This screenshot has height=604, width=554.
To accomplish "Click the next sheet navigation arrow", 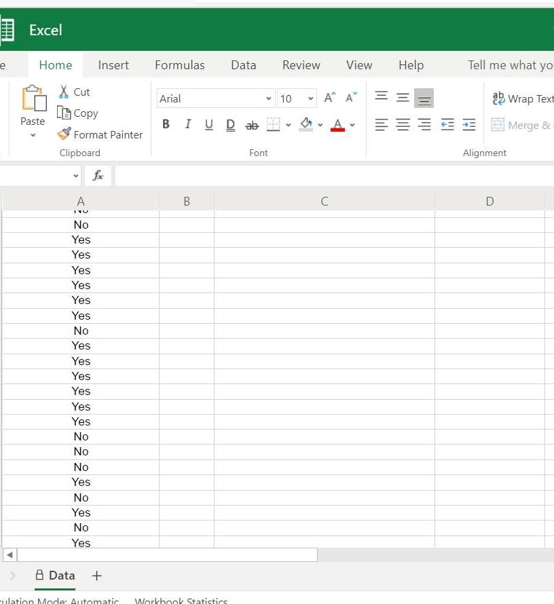I will tap(12, 576).
